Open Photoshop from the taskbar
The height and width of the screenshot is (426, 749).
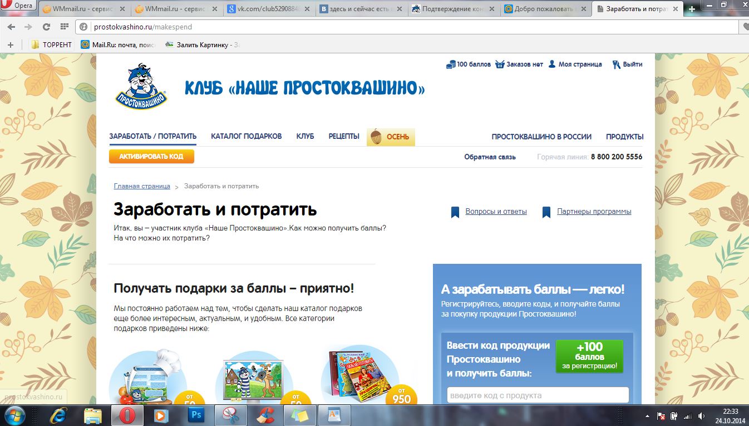tap(196, 415)
